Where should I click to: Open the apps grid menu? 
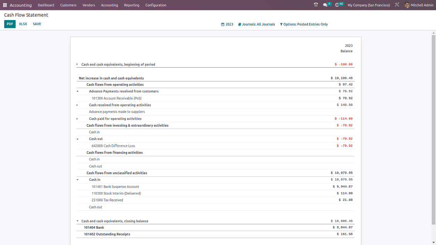click(5, 5)
